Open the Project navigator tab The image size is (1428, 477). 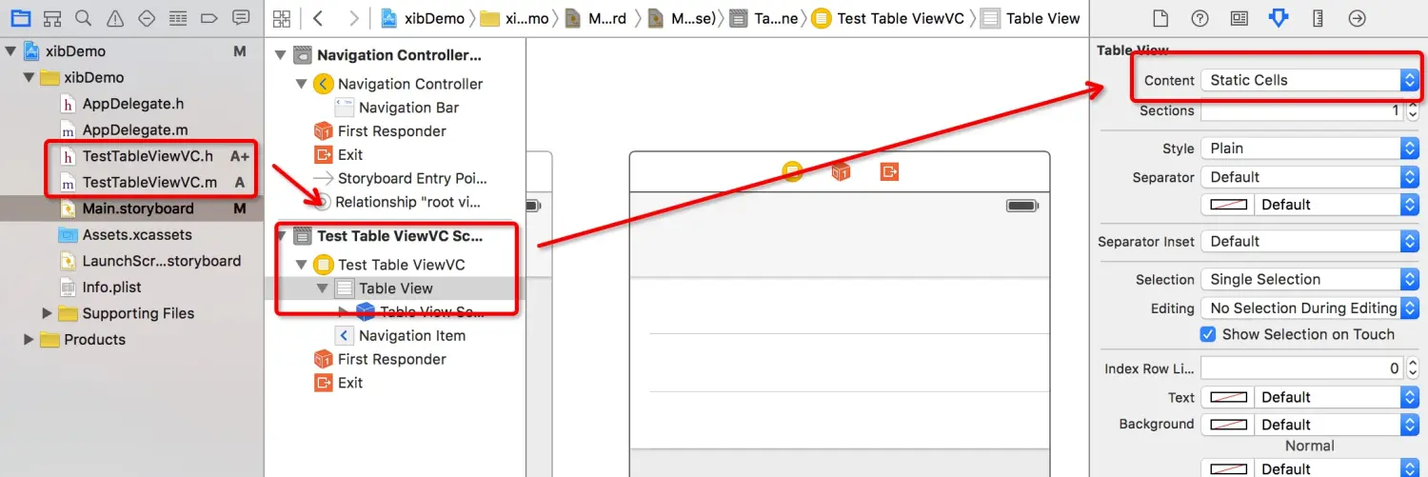[x=20, y=18]
